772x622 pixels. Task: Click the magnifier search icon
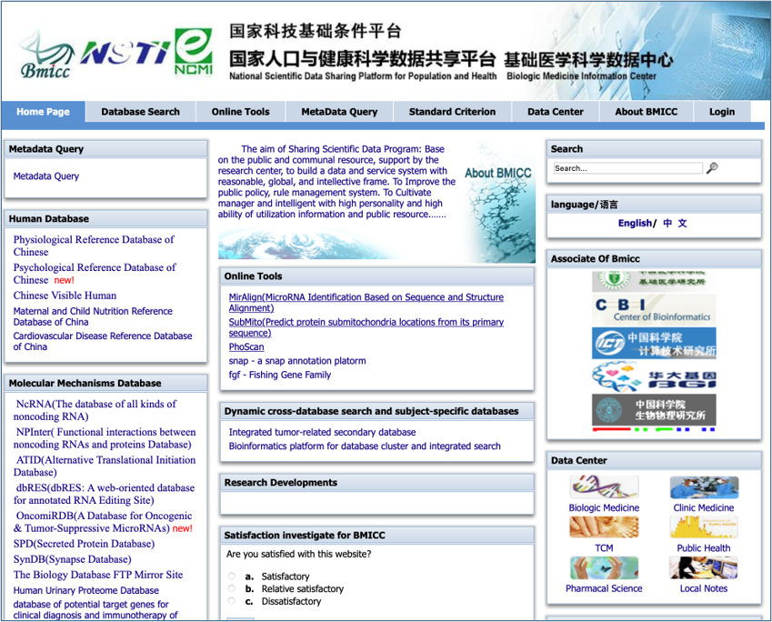coord(712,168)
